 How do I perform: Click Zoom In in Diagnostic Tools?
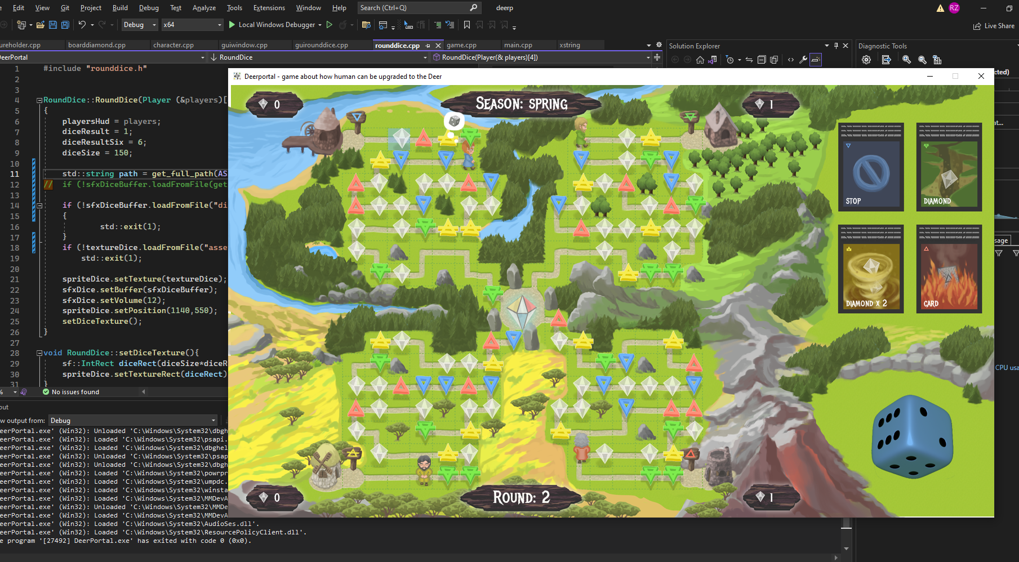906,60
